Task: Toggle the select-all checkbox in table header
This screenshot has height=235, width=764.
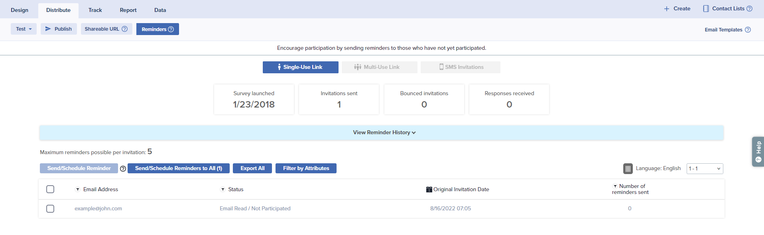Action: click(50, 189)
